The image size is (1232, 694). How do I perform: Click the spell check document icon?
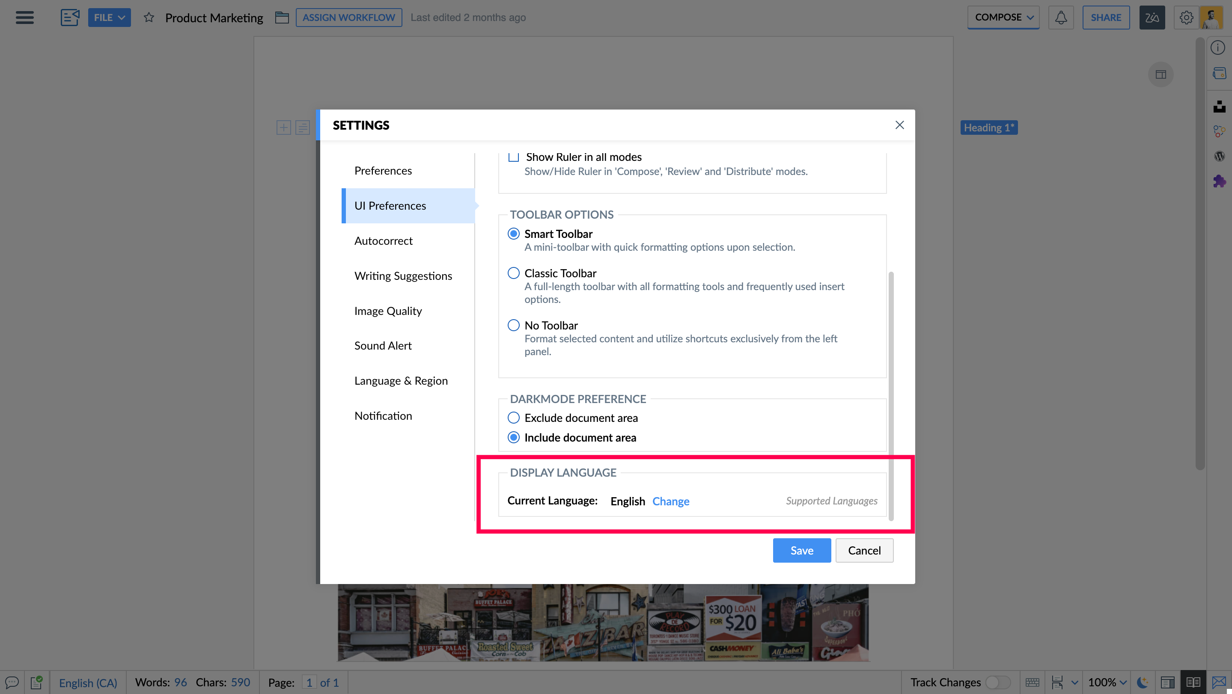36,682
